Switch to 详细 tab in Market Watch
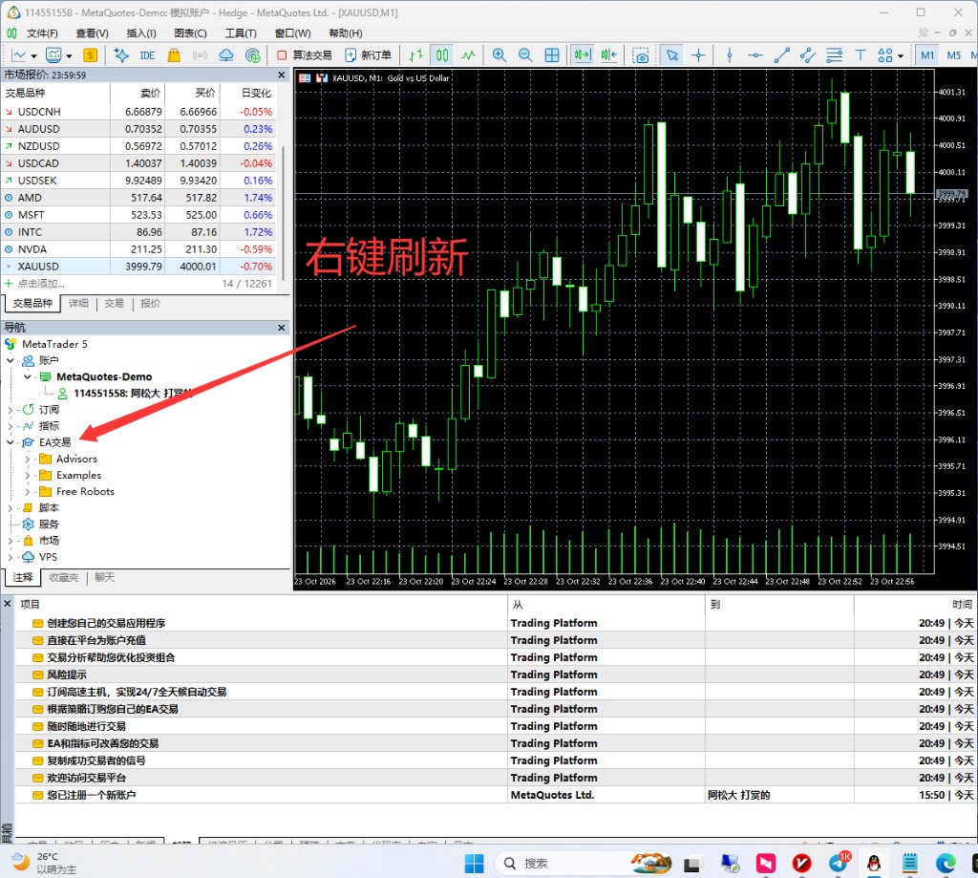978x878 pixels. click(78, 303)
